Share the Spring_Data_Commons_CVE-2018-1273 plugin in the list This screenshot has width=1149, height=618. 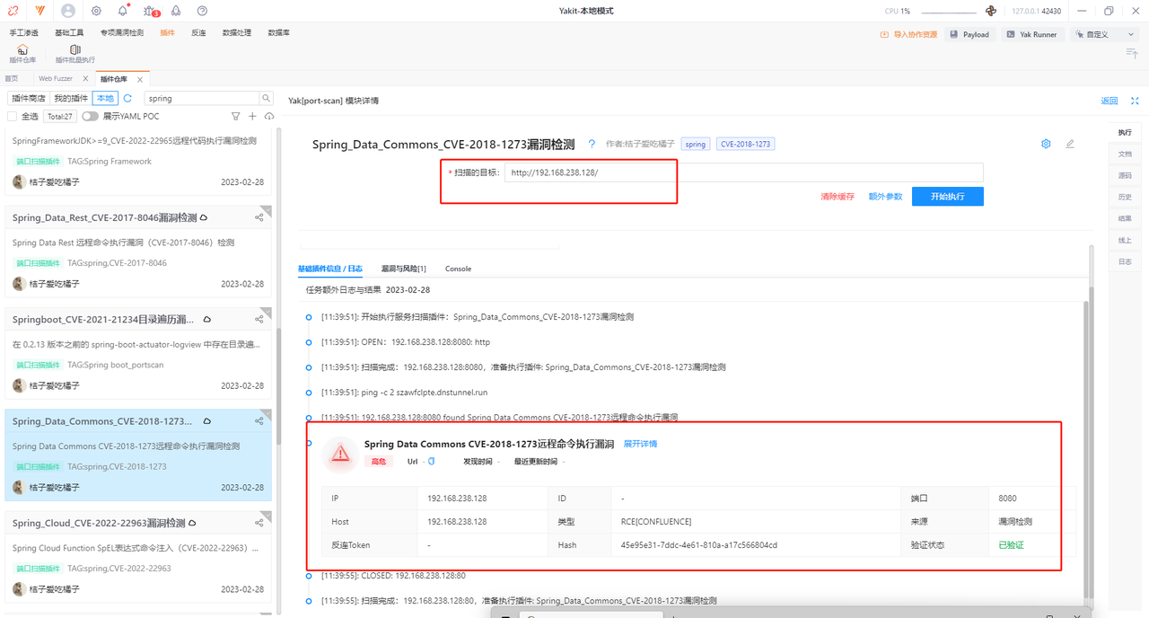(259, 420)
